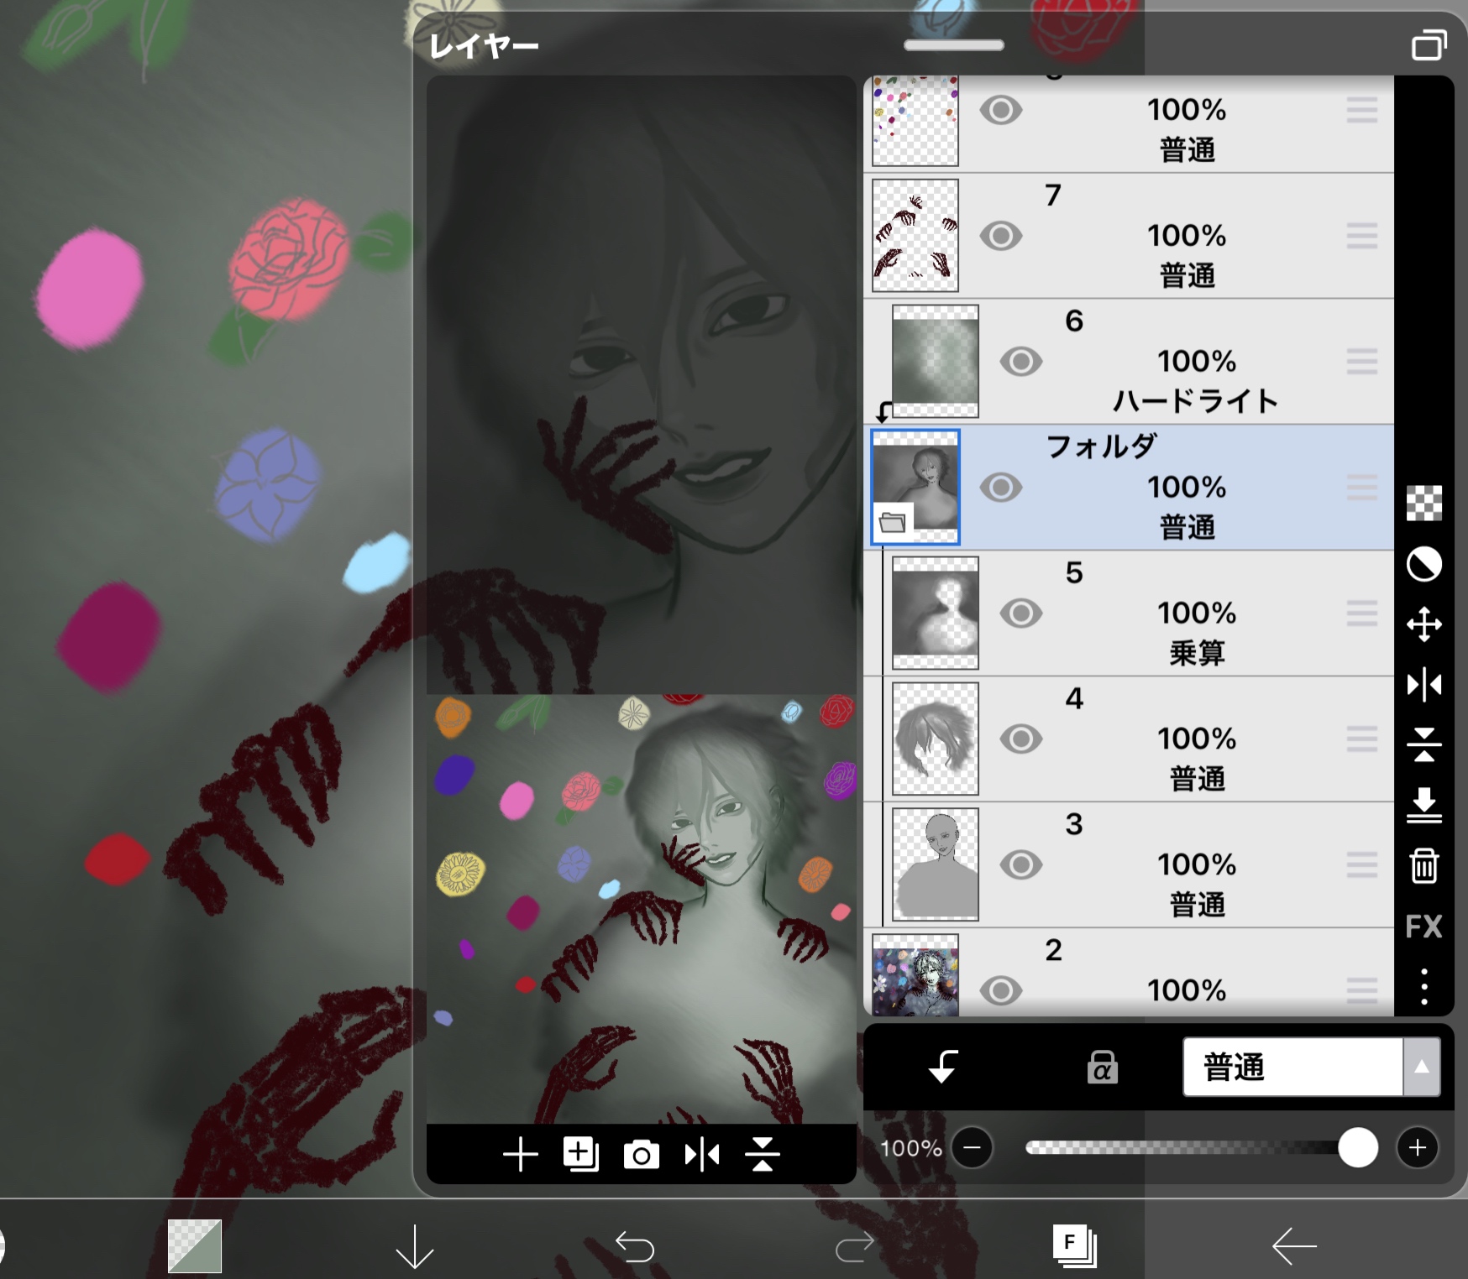Open the 普通 blend mode dropdown
Image resolution: width=1468 pixels, height=1279 pixels.
pyautogui.click(x=1310, y=1068)
